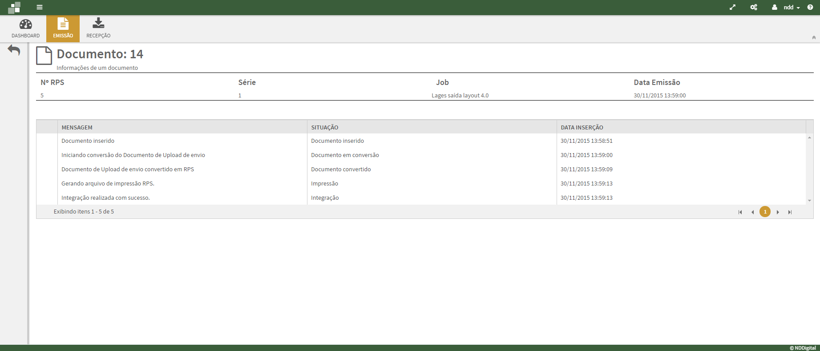Toggle fullscreen expand icon

732,8
